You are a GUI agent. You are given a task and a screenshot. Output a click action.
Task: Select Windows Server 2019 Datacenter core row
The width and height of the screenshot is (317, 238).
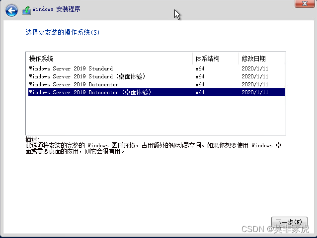point(157,84)
